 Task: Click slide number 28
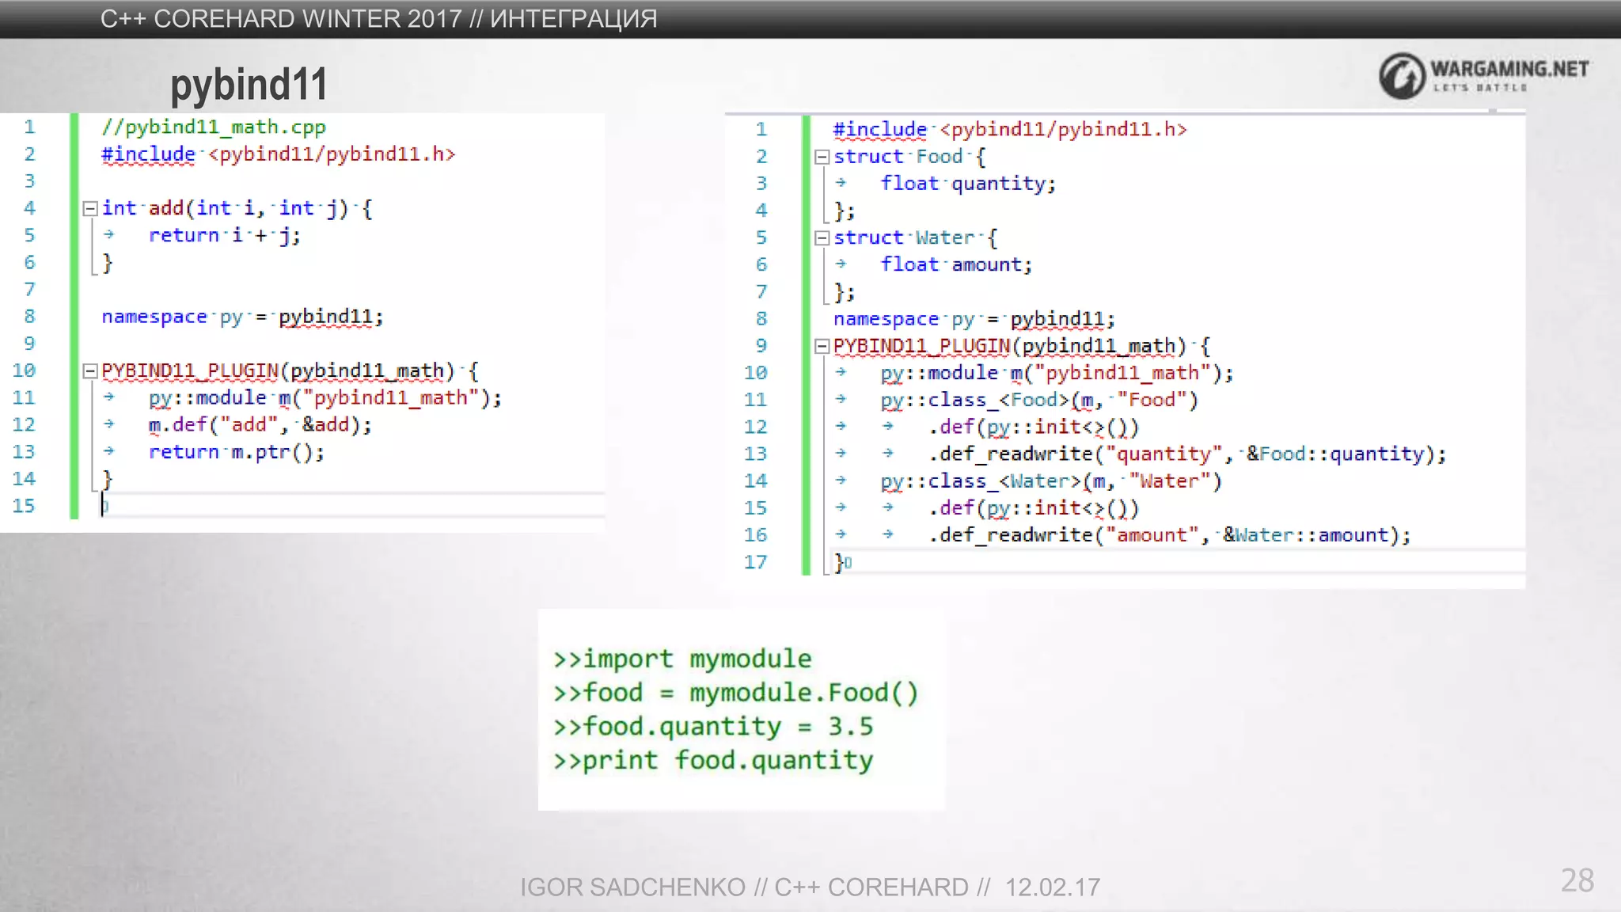(x=1577, y=880)
